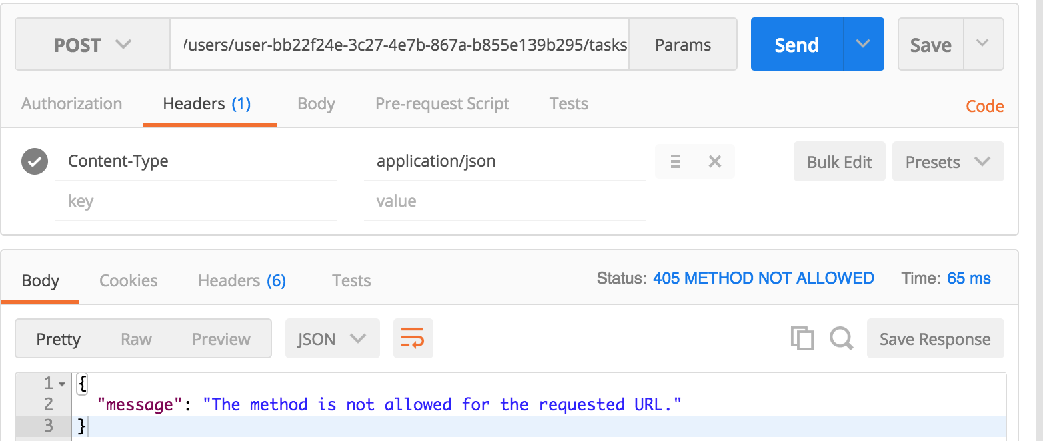Open the Pre-request Script tab
1043x441 pixels.
[x=442, y=104]
